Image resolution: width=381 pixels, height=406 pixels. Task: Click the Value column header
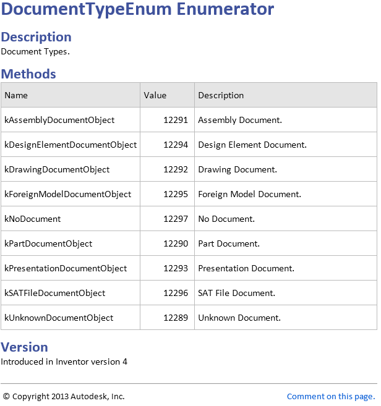[x=155, y=95]
